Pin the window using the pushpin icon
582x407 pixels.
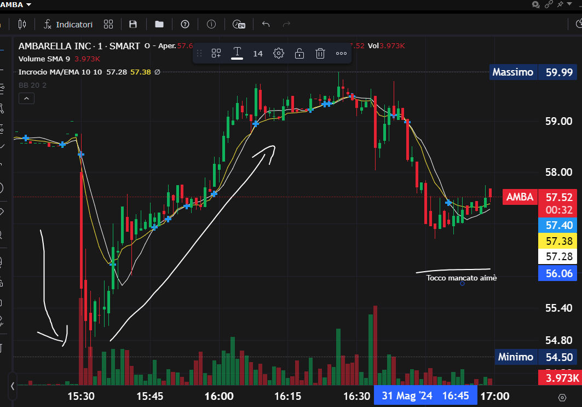click(x=560, y=4)
